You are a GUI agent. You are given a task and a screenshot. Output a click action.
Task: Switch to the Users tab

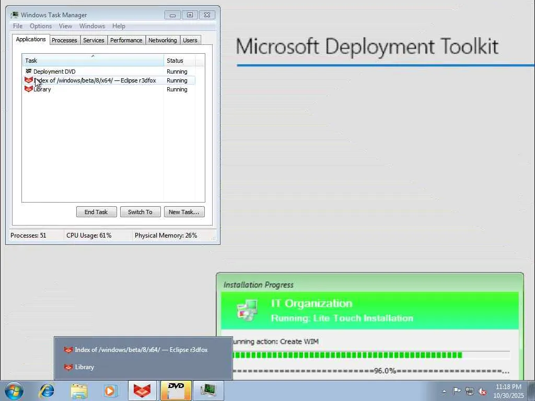(190, 40)
